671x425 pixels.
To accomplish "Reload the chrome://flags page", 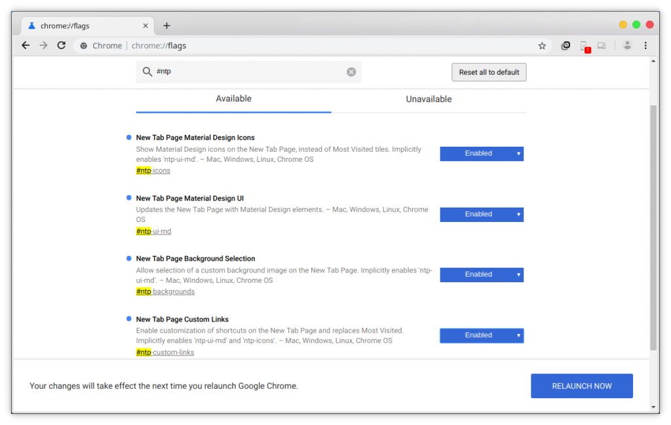I will click(x=62, y=45).
